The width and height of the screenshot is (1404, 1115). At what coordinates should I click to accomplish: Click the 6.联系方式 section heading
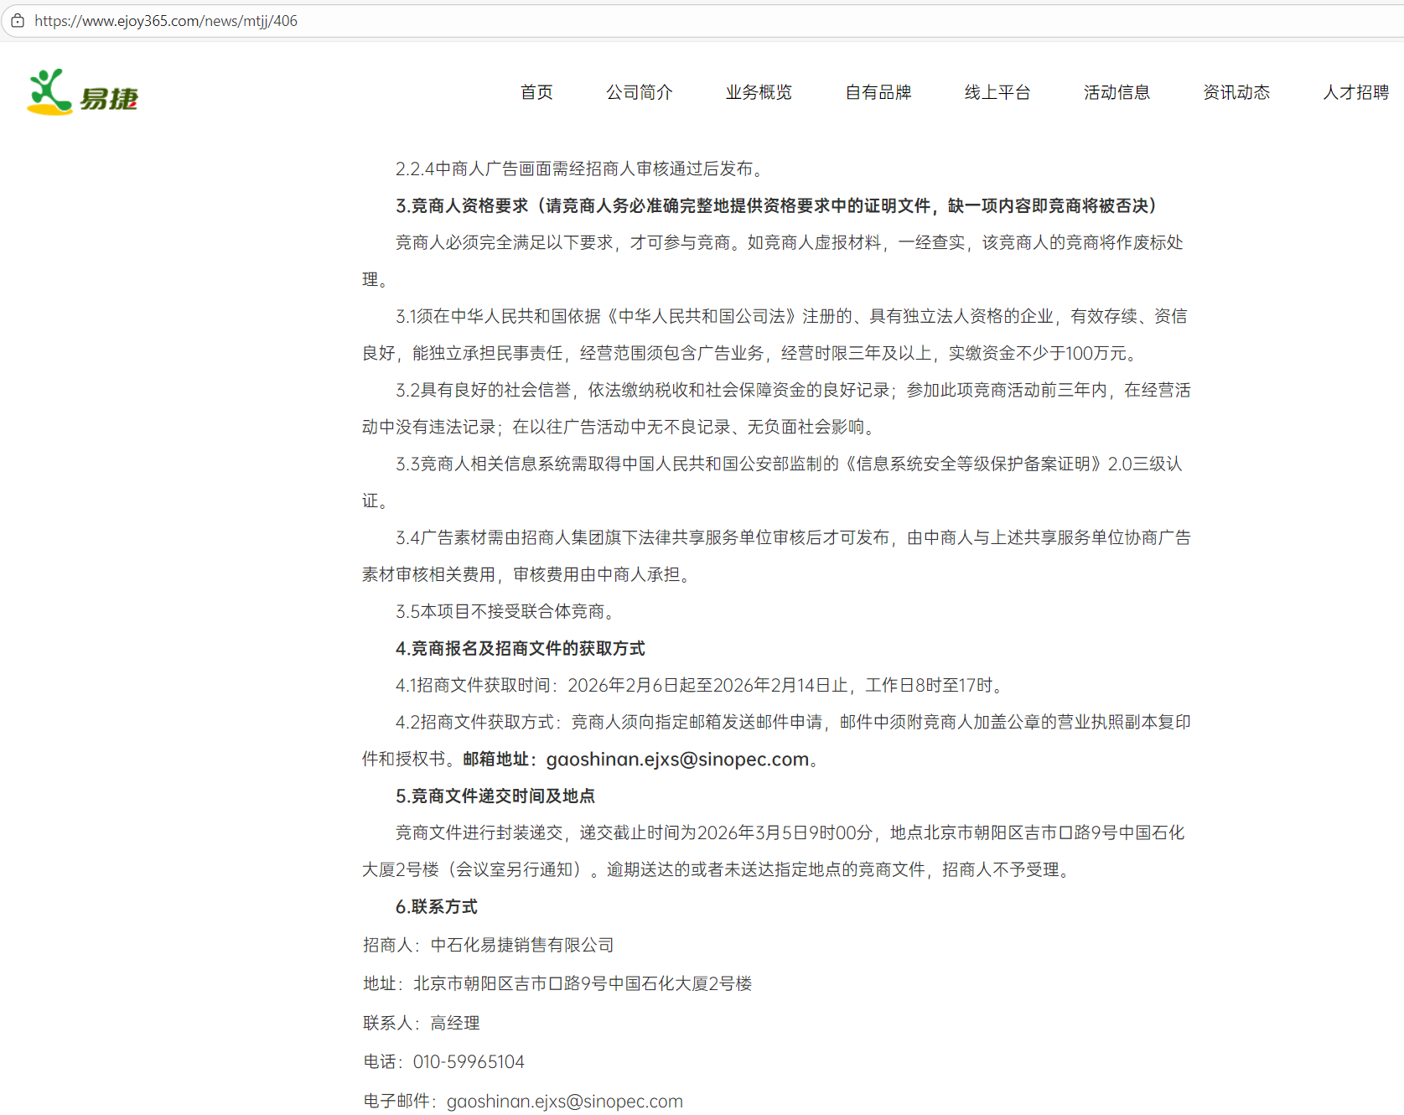[436, 907]
